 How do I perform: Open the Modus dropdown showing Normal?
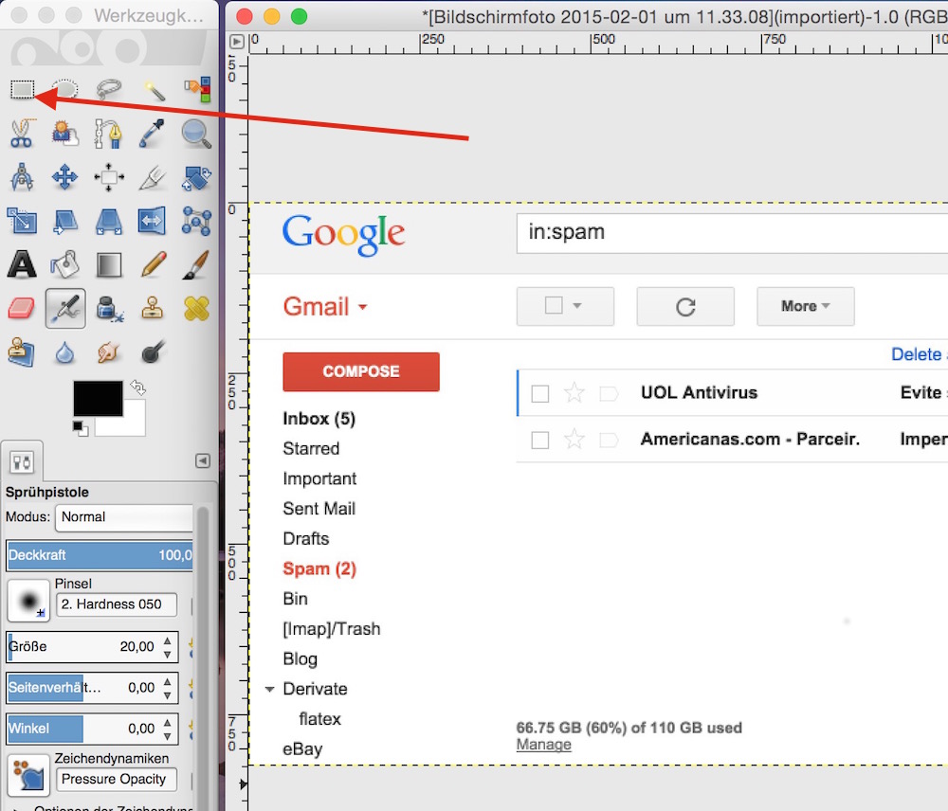[x=124, y=518]
